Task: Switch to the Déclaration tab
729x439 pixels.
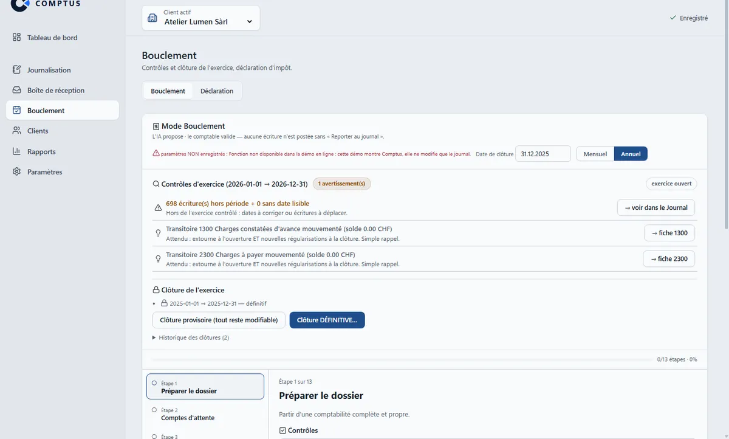Action: click(x=217, y=91)
